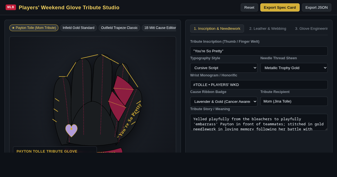This screenshot has height=177, width=337.
Task: Click the Reset button
Action: [x=249, y=7]
